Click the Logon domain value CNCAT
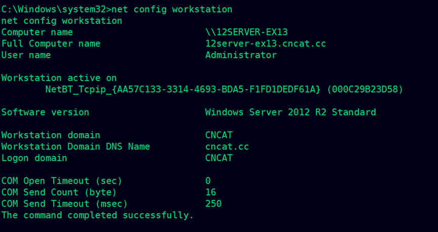This screenshot has width=438, height=232. click(x=219, y=158)
